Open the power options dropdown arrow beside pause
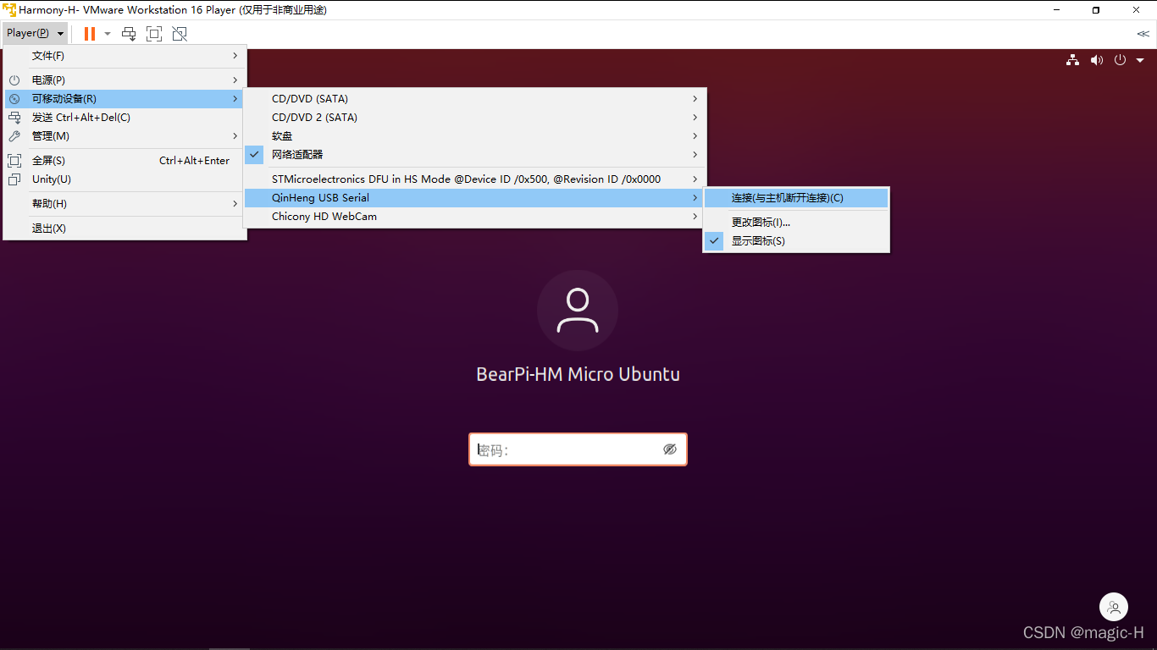1157x650 pixels. (x=108, y=34)
